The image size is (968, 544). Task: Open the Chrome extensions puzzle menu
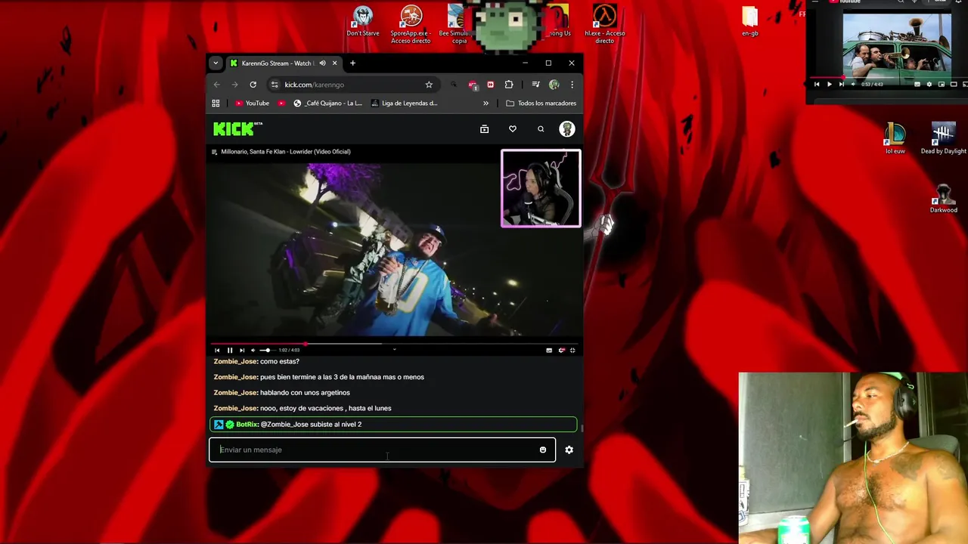509,85
